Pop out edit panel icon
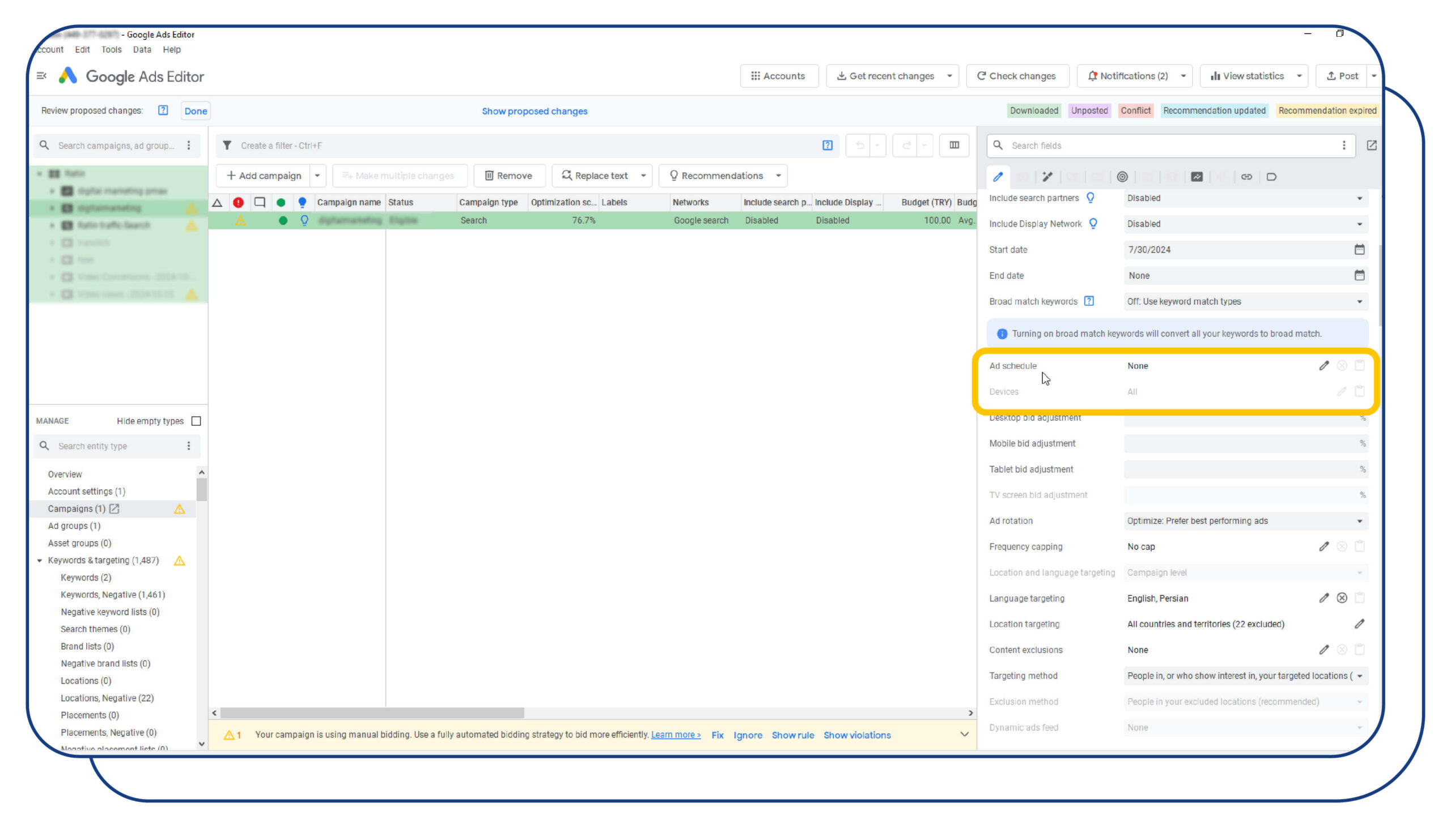The width and height of the screenshot is (1451, 820). 1372,146
